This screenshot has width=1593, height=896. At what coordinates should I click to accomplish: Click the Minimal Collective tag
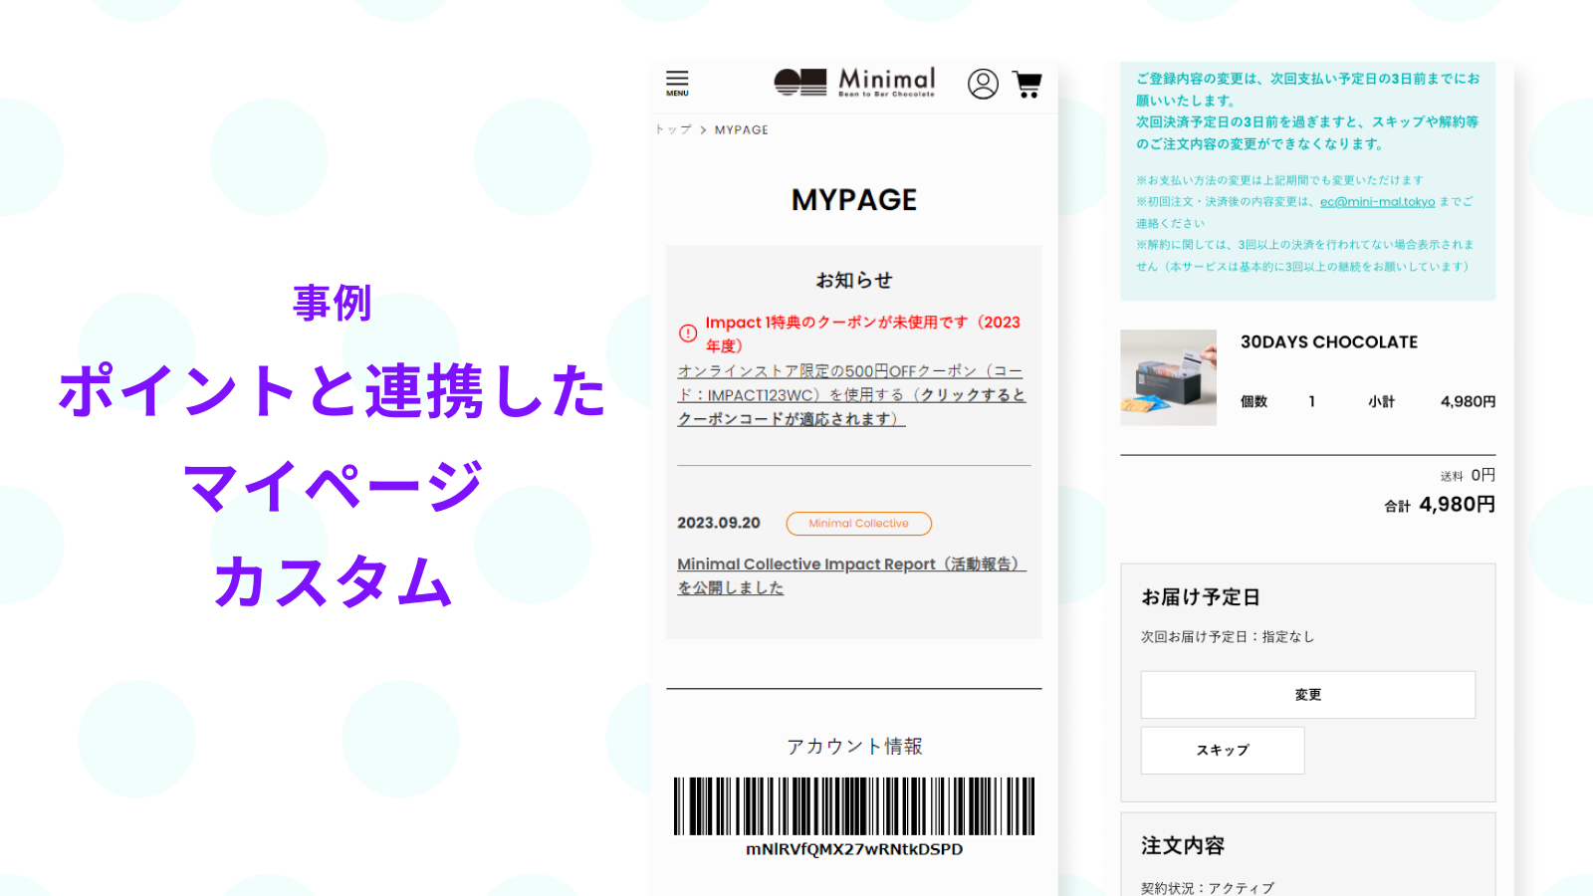point(858,524)
